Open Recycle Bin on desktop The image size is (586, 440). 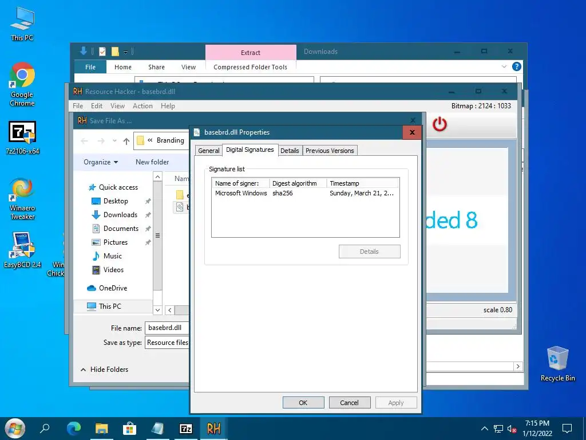pyautogui.click(x=557, y=364)
